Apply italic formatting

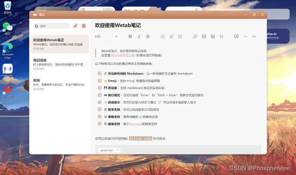pyautogui.click(x=139, y=36)
